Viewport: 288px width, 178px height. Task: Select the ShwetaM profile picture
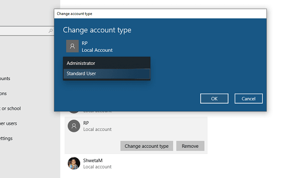[74, 163]
